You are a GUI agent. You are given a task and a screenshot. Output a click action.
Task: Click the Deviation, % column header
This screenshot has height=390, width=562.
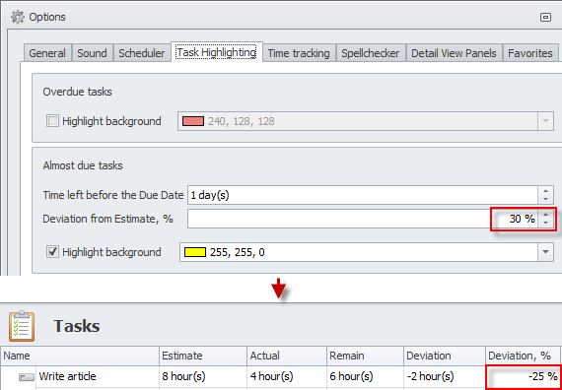[523, 356]
